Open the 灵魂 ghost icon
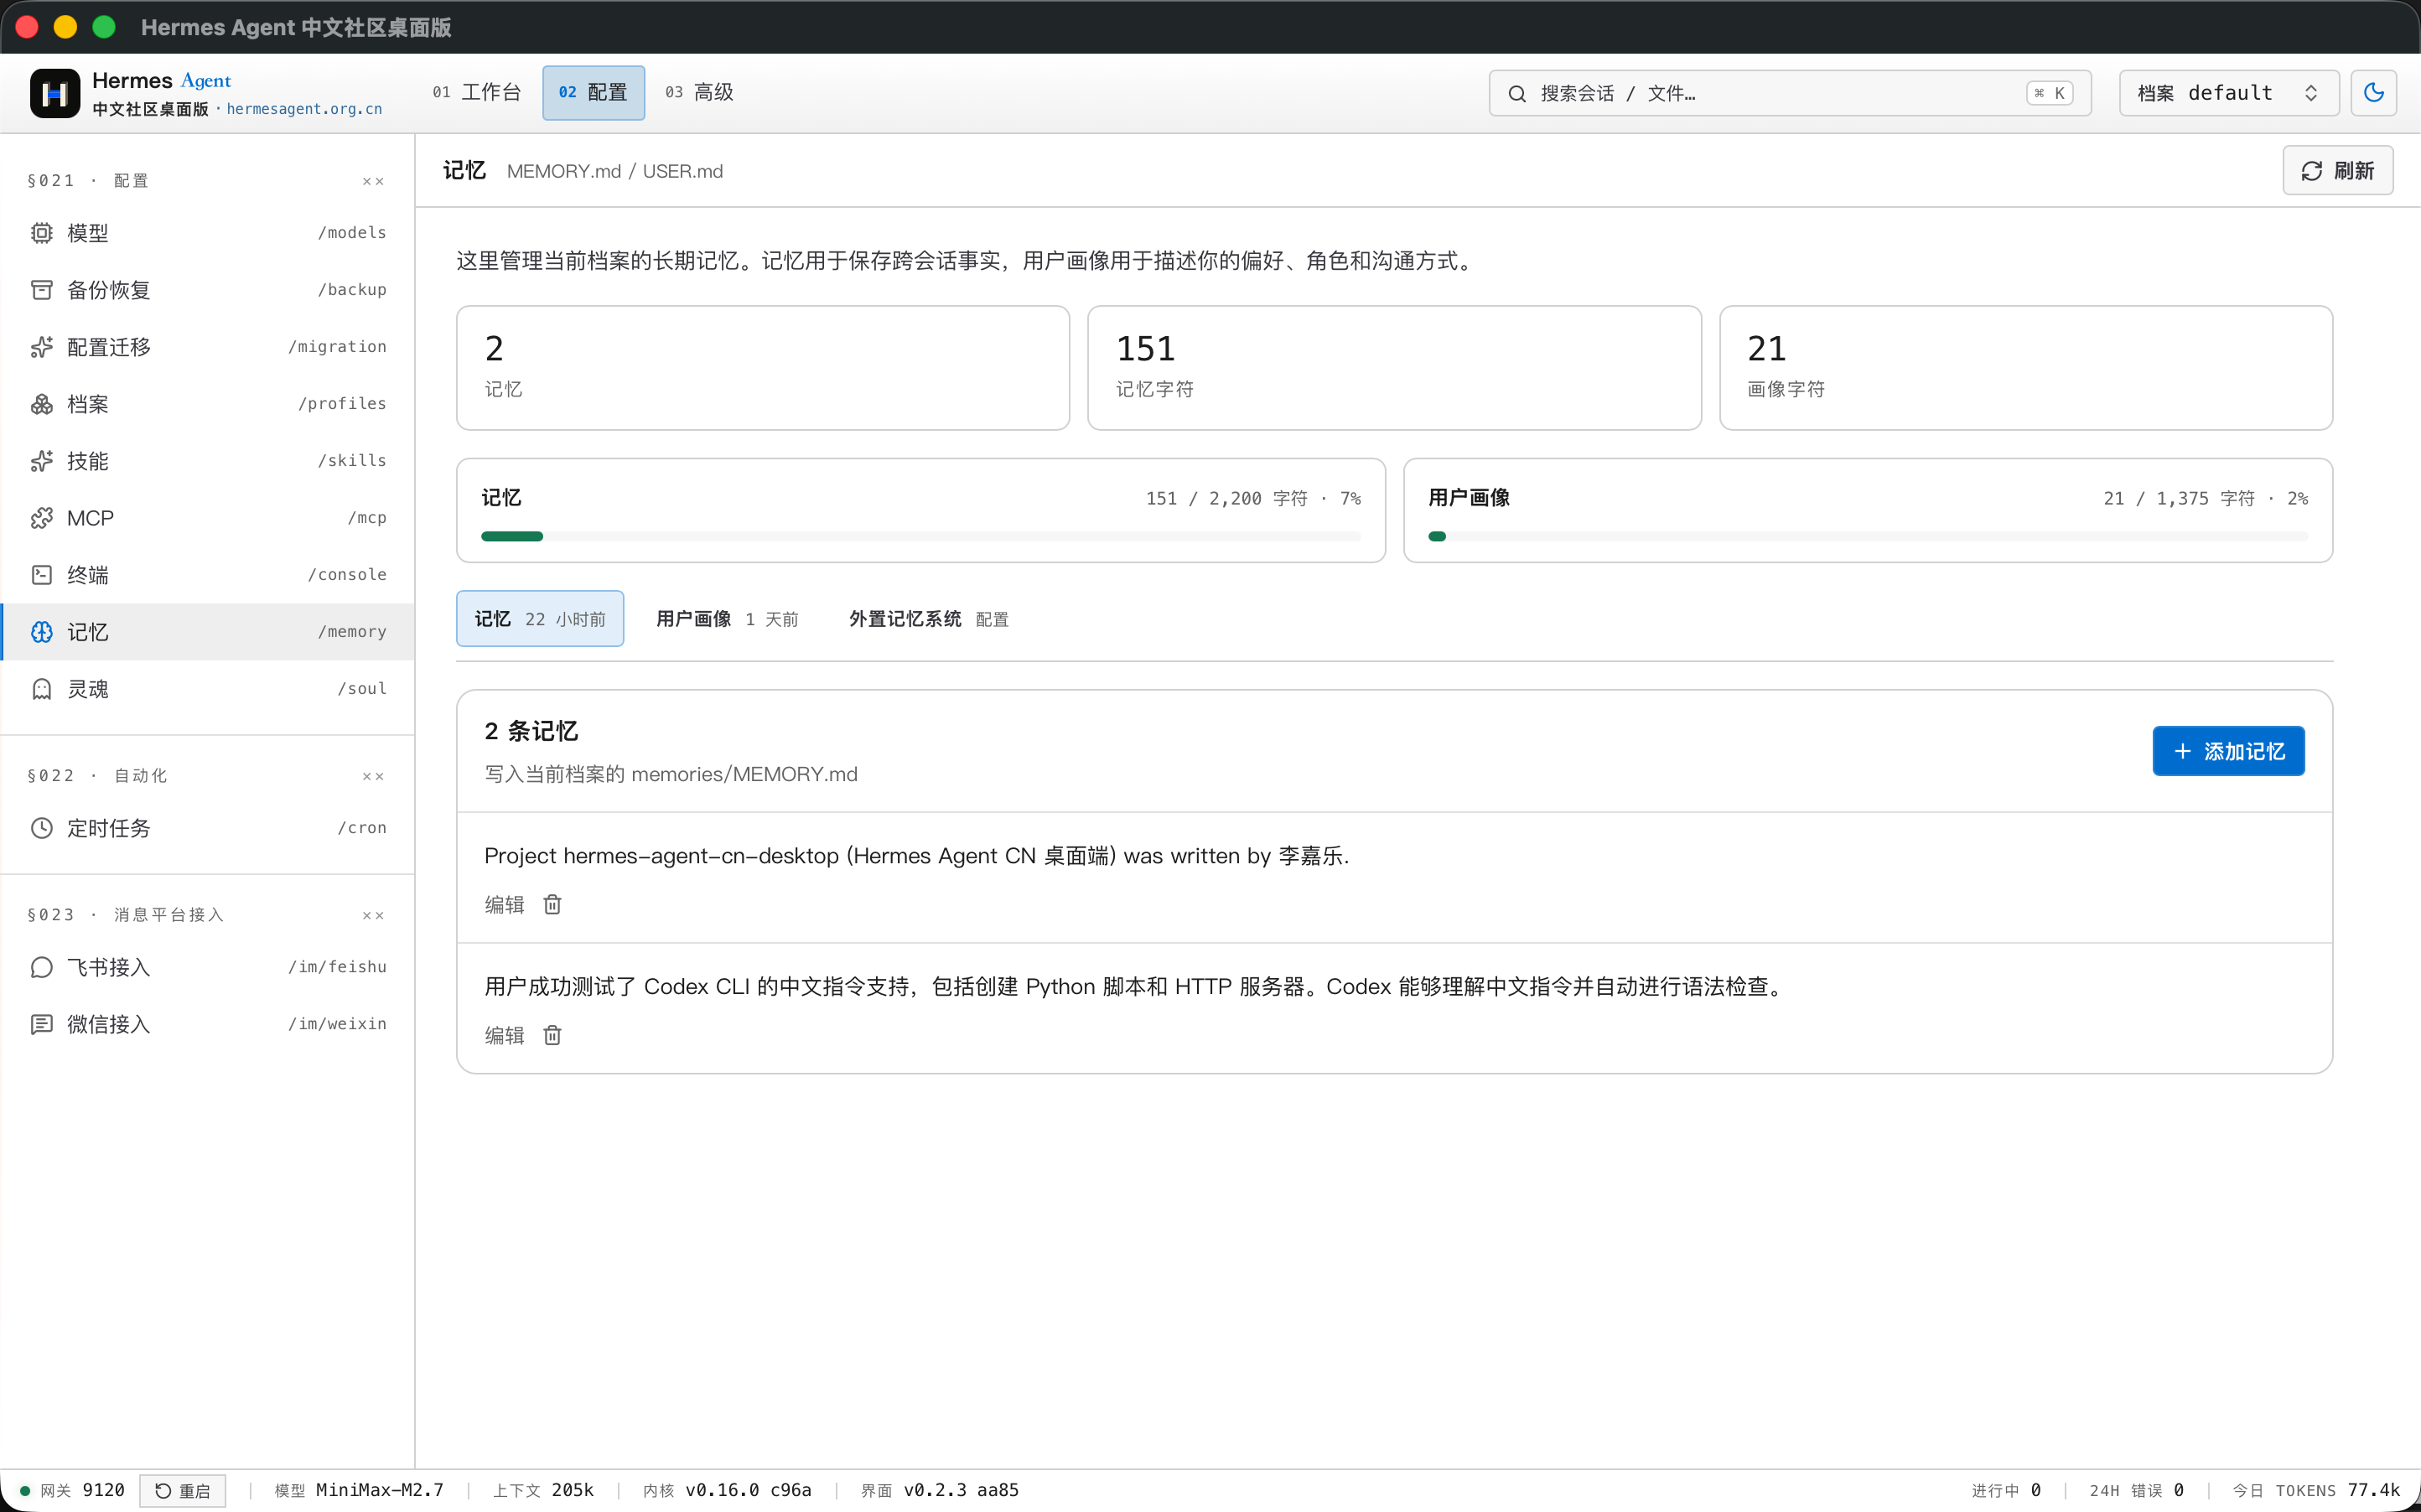The image size is (2421, 1512). pos(41,689)
